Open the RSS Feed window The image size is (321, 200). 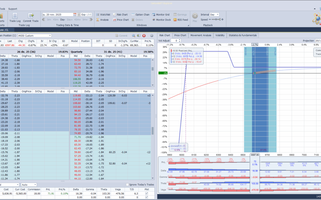(181, 20)
